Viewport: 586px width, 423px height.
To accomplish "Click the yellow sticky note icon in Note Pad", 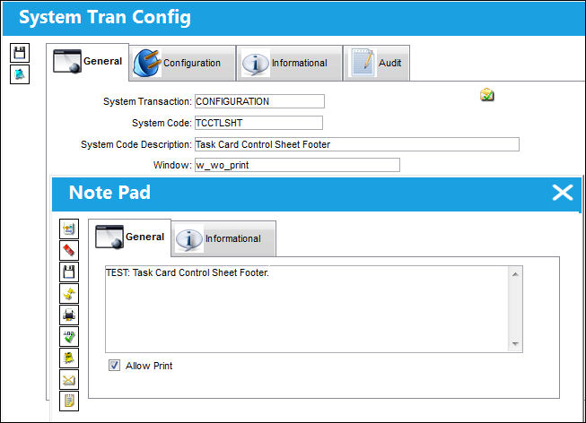I will click(x=69, y=358).
